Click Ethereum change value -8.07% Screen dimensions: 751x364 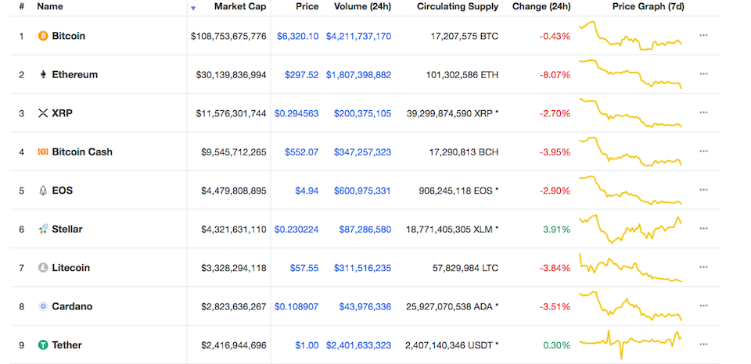tap(555, 75)
